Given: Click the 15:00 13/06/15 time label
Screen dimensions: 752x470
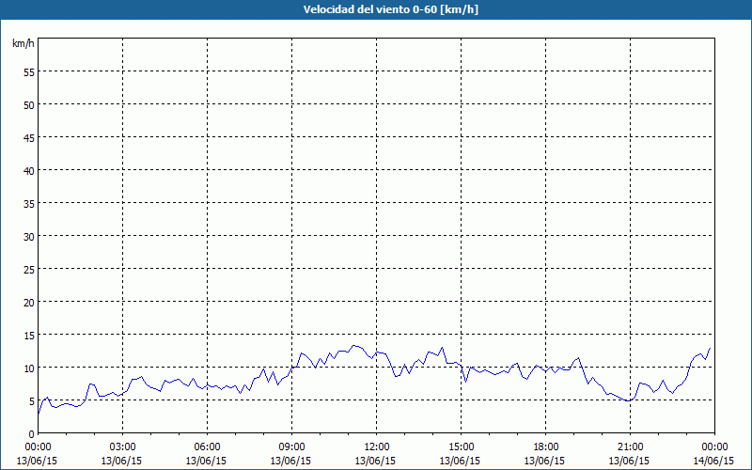Looking at the screenshot, I should click(460, 454).
